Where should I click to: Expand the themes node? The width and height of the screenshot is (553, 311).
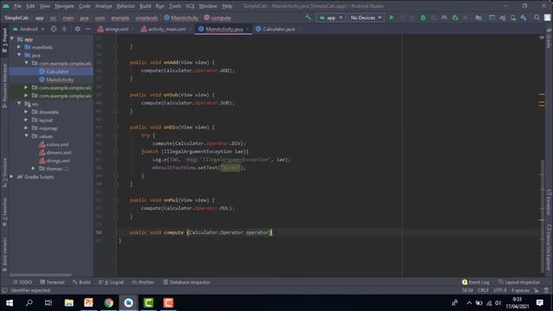pyautogui.click(x=33, y=168)
